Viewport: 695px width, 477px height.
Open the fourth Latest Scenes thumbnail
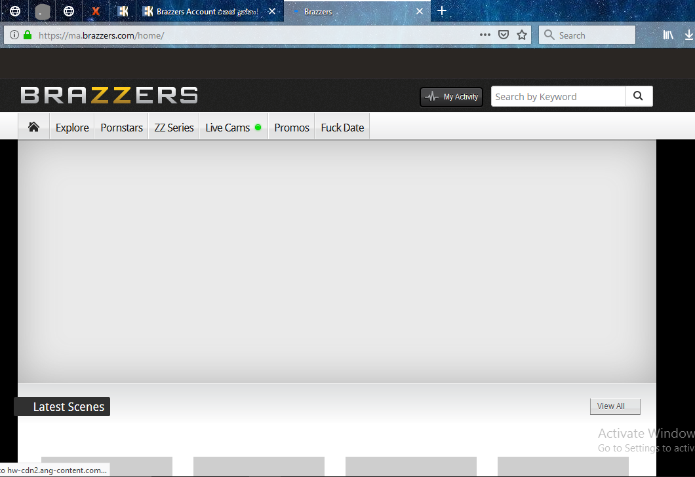pos(563,467)
